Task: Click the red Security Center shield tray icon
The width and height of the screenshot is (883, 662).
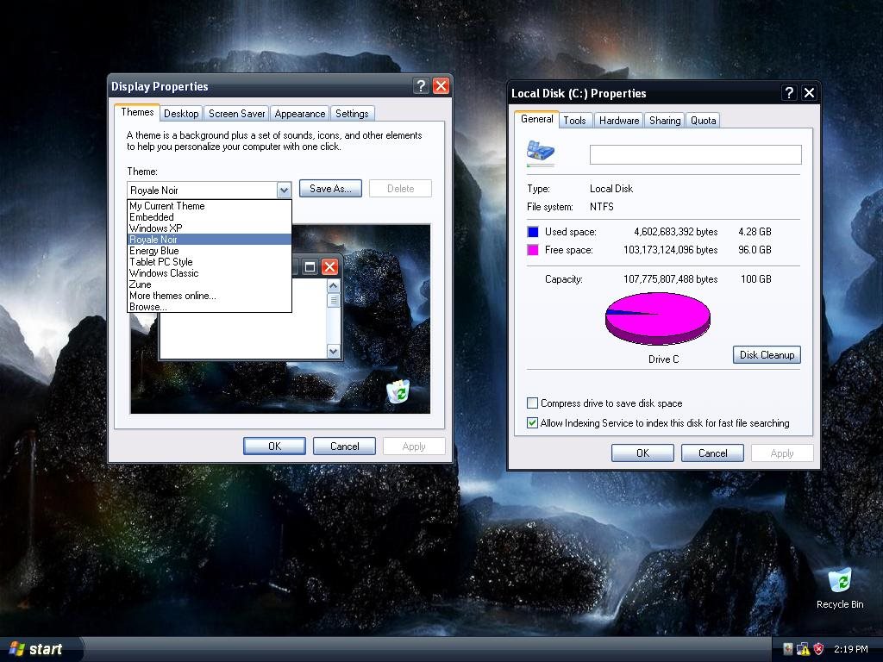Action: pyautogui.click(x=818, y=649)
